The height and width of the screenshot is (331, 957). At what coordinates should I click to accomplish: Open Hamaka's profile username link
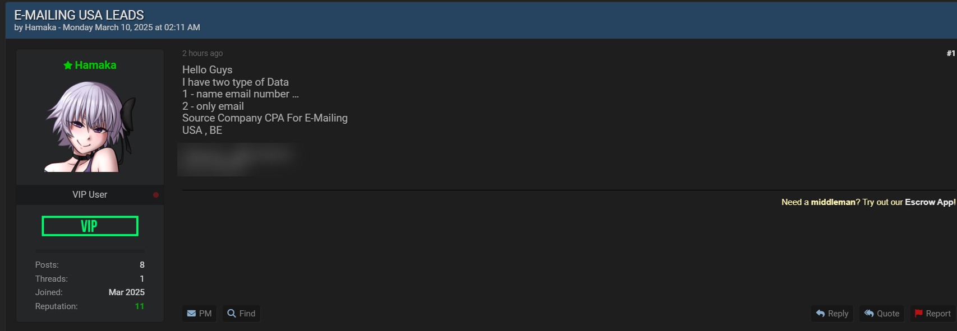click(x=95, y=66)
